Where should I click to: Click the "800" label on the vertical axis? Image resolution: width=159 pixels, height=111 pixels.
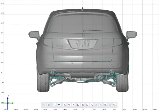2,33
